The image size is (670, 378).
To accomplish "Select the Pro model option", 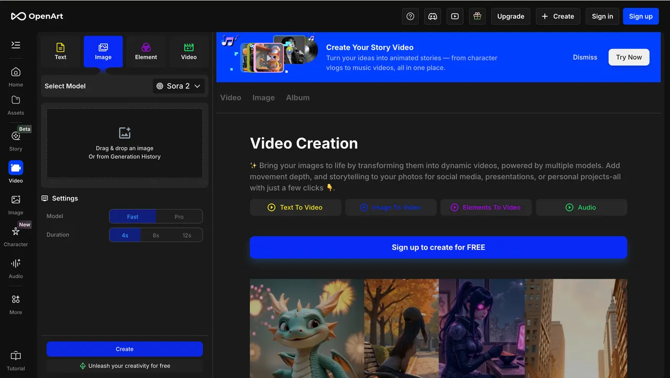I will click(x=179, y=217).
